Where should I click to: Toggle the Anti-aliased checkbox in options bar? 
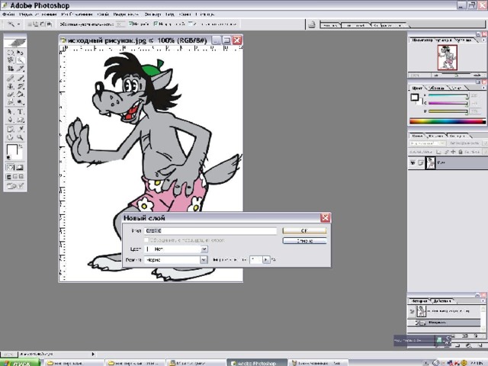pos(130,24)
